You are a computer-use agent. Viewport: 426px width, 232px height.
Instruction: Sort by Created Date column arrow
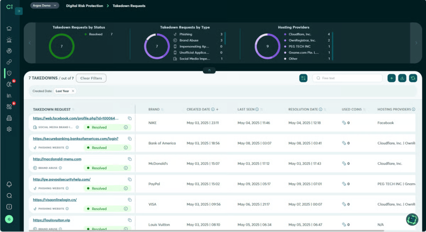(x=217, y=110)
